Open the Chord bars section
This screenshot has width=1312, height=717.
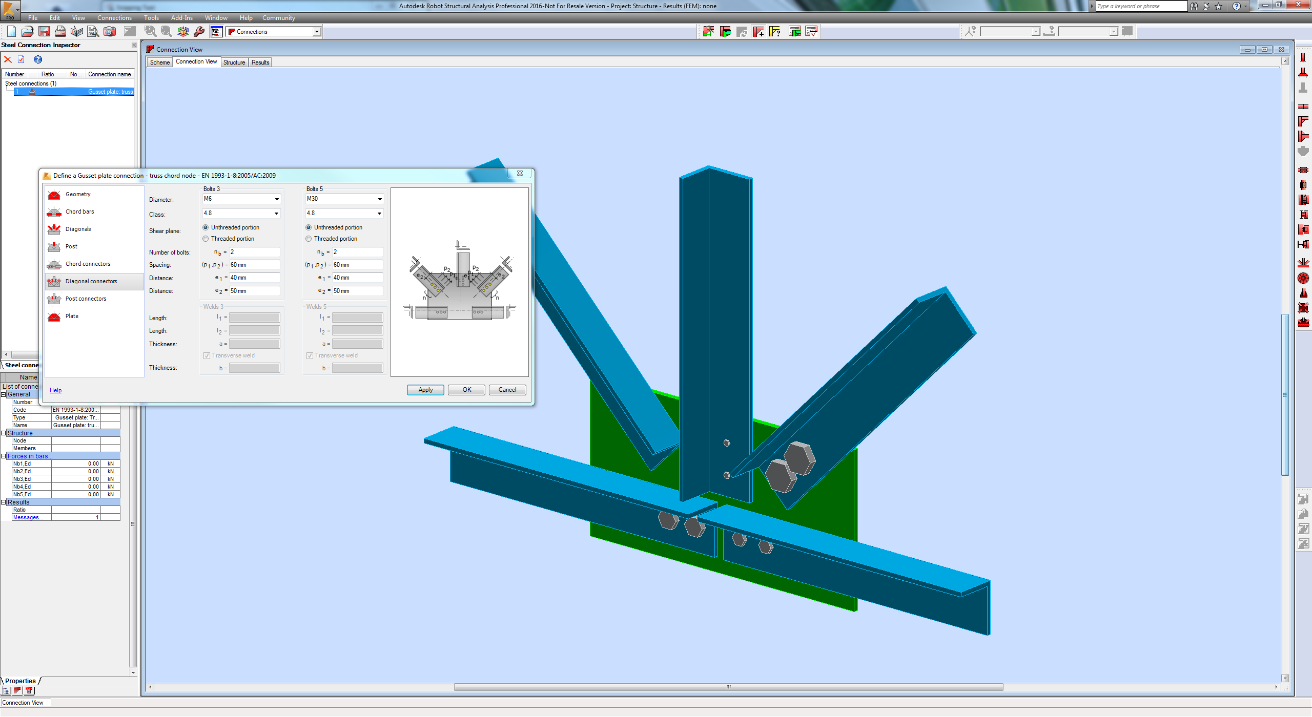point(79,212)
